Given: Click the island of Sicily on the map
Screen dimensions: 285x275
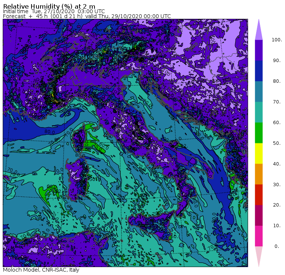Looking at the screenshot, I should point(152,225).
